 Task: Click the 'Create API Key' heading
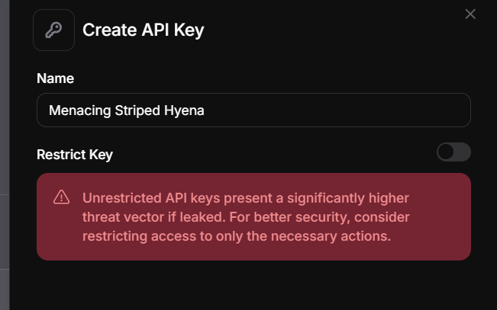click(x=143, y=30)
